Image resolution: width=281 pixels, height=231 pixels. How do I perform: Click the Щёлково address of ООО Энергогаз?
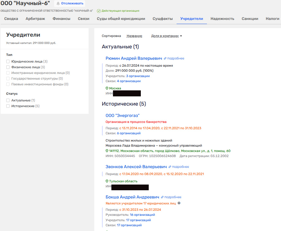point(170,151)
